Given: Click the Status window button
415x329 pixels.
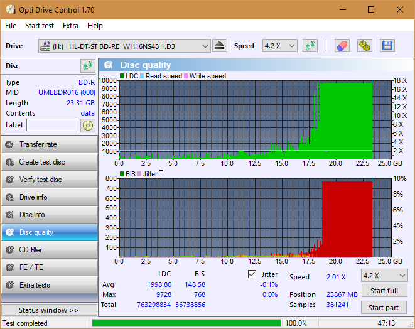Looking at the screenshot, I should [49, 310].
